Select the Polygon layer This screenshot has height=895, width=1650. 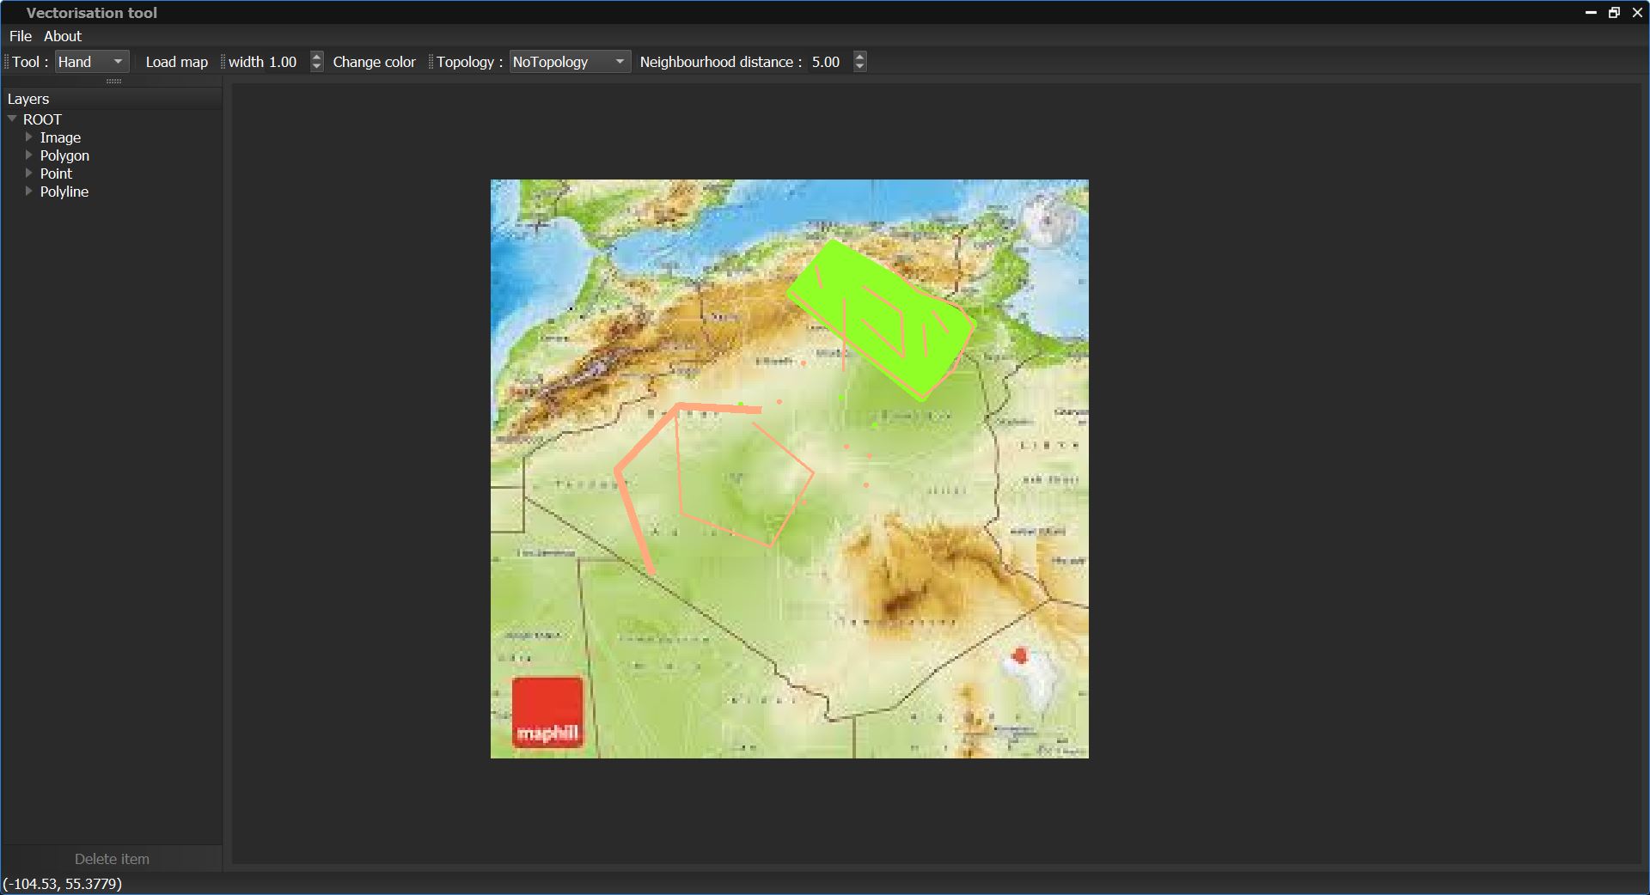point(64,155)
